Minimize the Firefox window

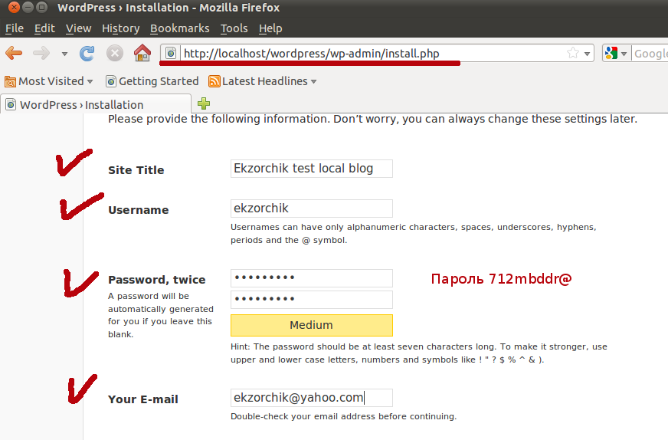pyautogui.click(x=28, y=7)
